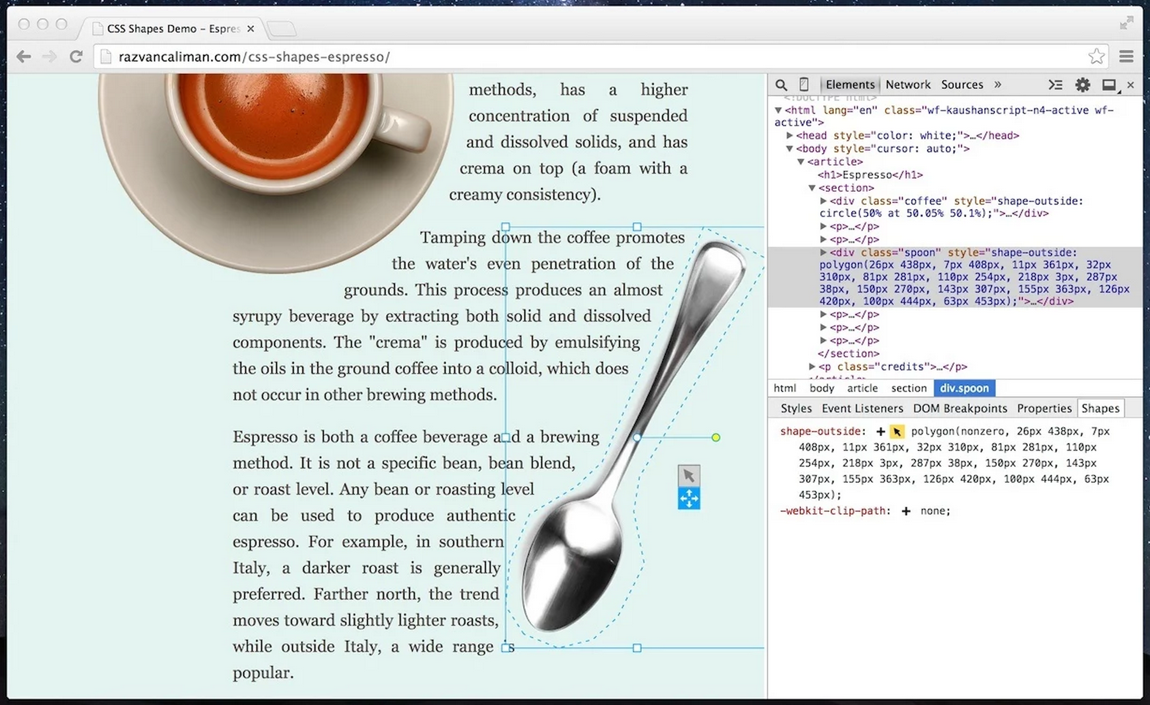Open the Event Listeners sidebar tab

(862, 409)
